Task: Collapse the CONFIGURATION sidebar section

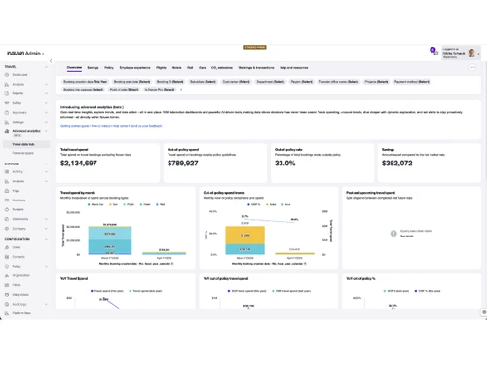Action: coord(46,239)
